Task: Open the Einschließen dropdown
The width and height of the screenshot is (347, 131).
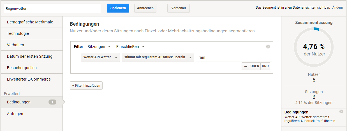Action: [x=130, y=47]
